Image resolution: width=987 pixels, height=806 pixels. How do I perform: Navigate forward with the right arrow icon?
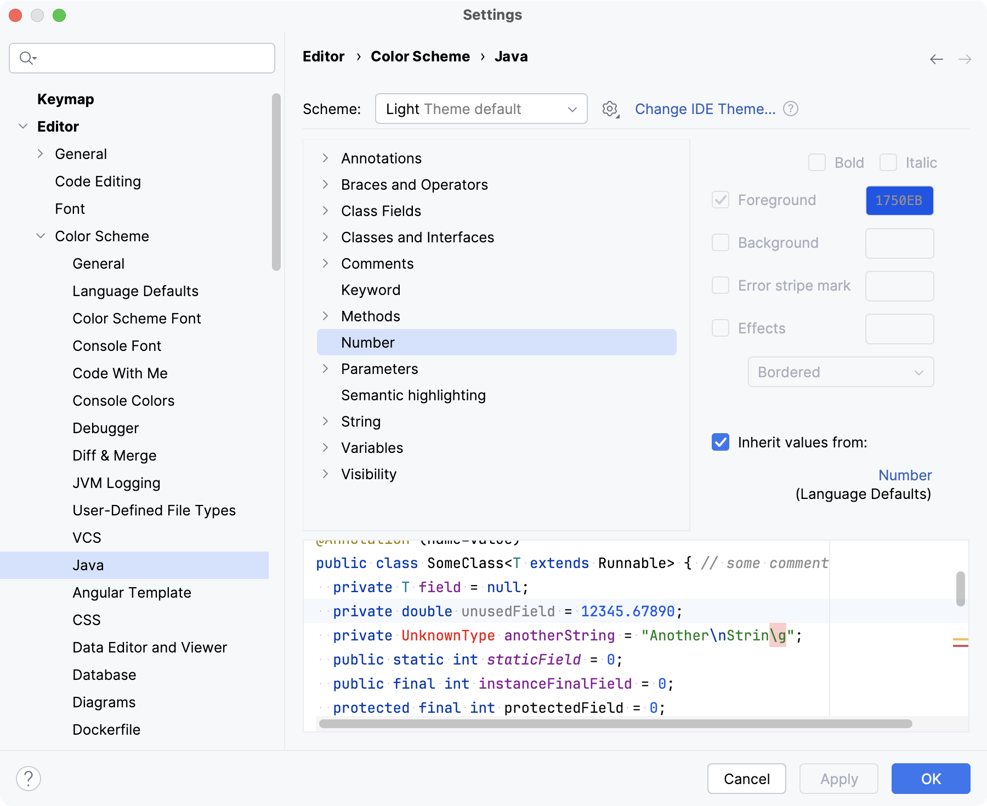click(965, 59)
